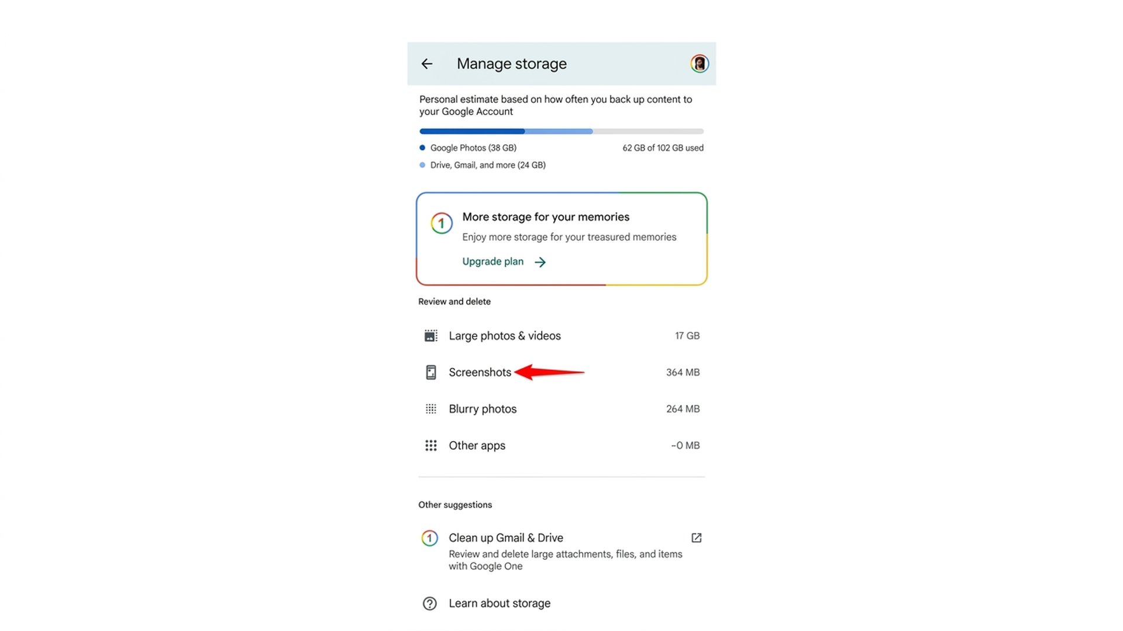Click the Review and delete heading
The image size is (1123, 631).
pos(454,301)
